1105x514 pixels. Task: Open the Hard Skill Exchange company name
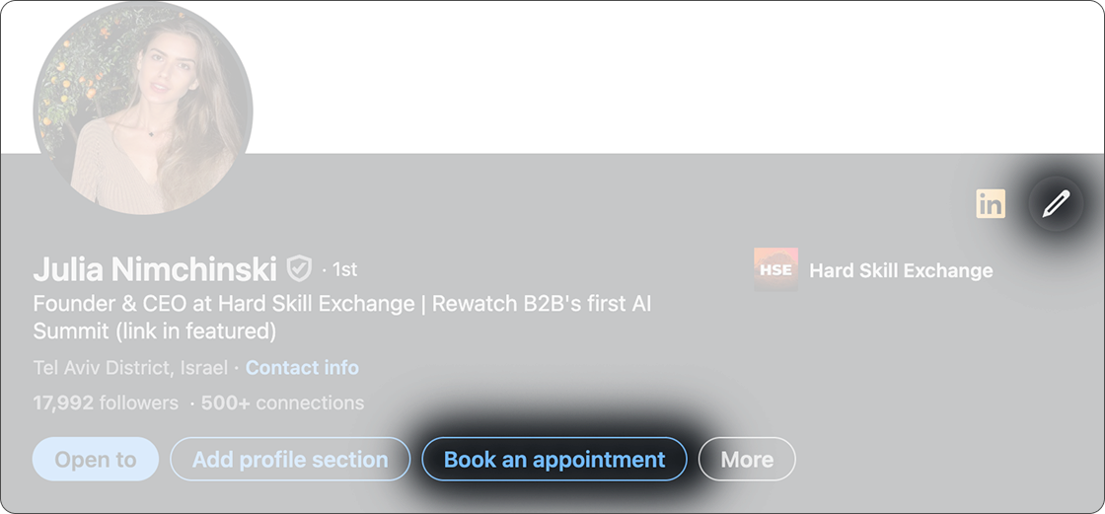pyautogui.click(x=901, y=270)
